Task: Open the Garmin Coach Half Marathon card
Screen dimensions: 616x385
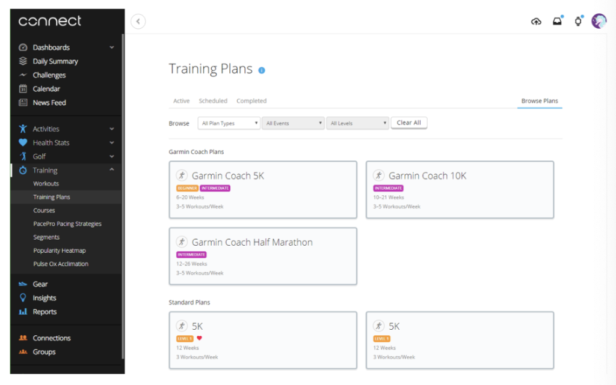Action: 263,256
